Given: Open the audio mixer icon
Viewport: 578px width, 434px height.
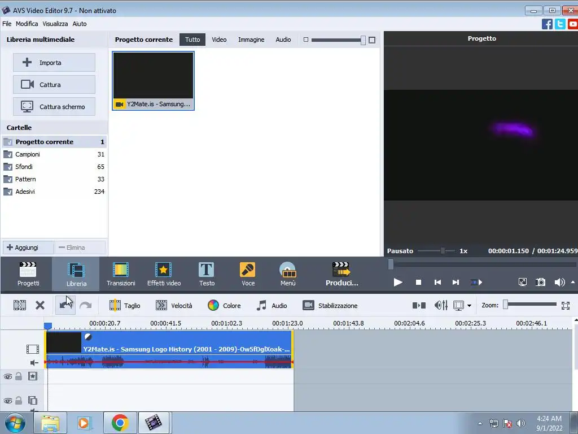Looking at the screenshot, I should (441, 305).
